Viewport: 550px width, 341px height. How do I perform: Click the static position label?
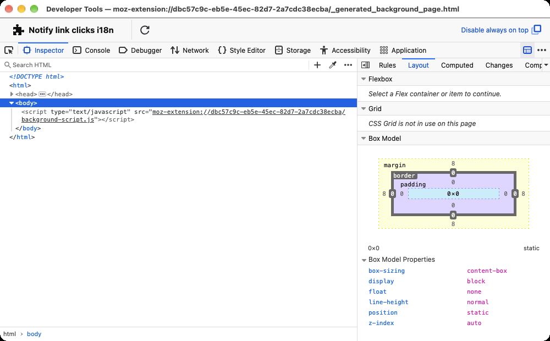tap(531, 248)
